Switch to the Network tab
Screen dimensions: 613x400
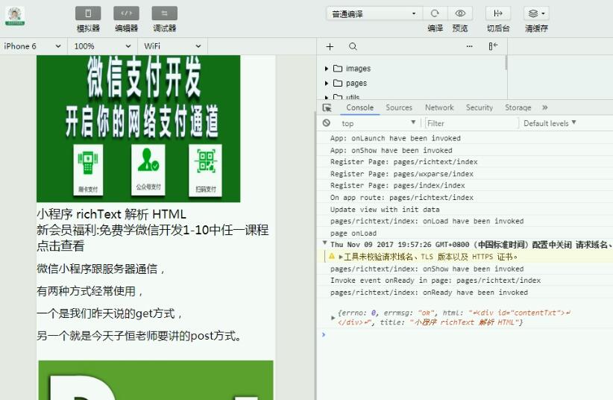439,107
